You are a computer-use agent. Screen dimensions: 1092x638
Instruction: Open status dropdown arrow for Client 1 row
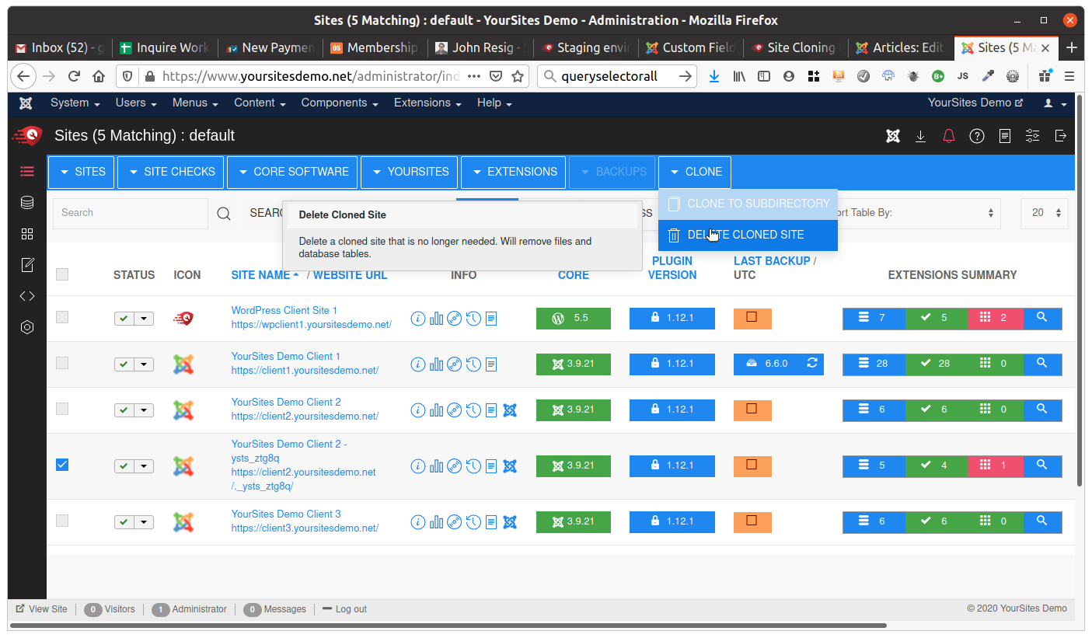pyautogui.click(x=145, y=364)
